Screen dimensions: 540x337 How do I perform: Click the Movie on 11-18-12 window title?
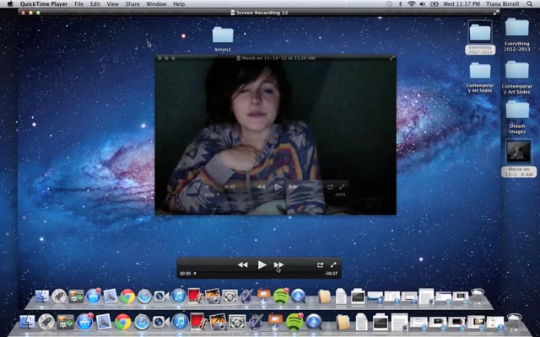tap(278, 58)
